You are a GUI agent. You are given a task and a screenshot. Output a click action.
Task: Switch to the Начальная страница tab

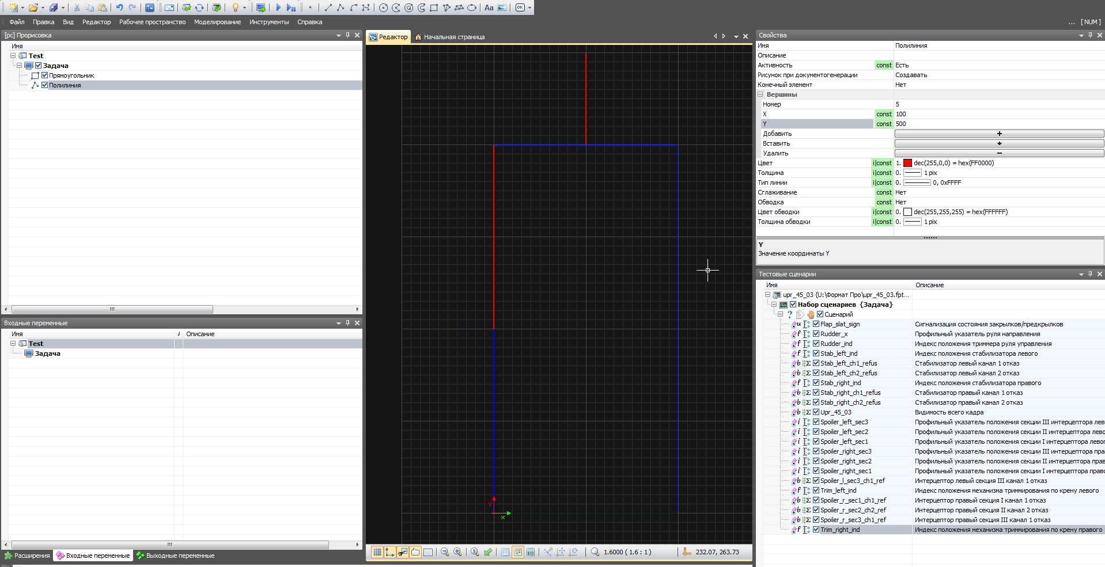click(x=453, y=37)
